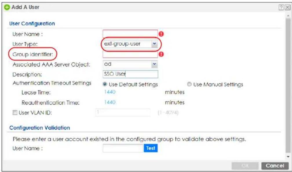Click the Associated AAA Server Object label

[x=52, y=65]
